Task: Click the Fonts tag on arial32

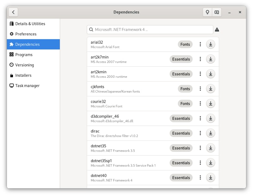Action: click(x=185, y=44)
